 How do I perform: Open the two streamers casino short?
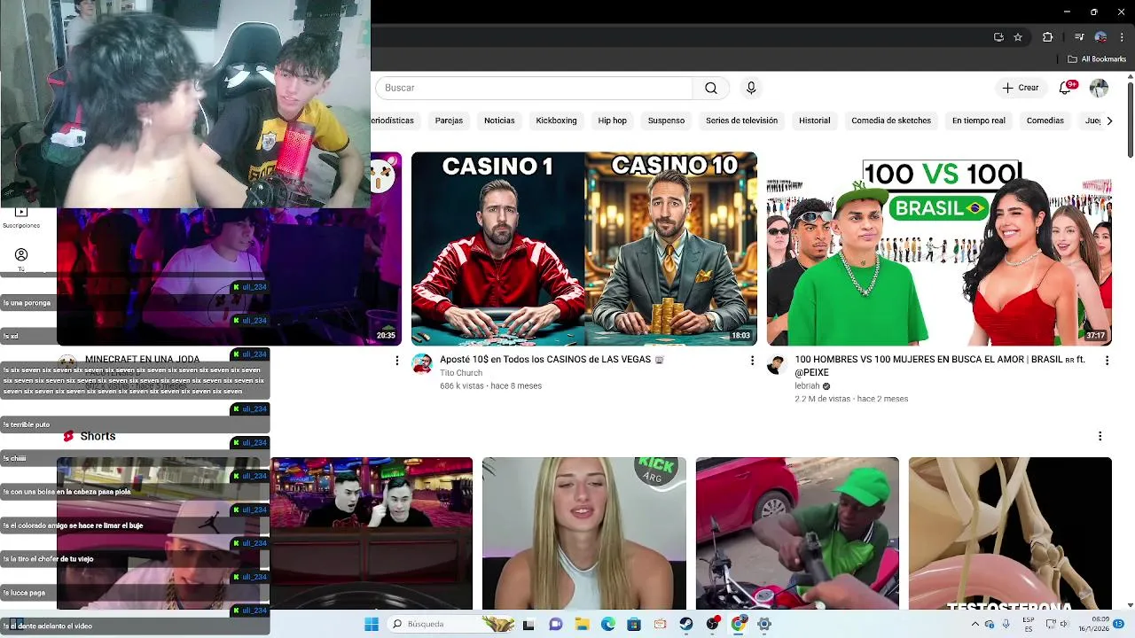coord(372,533)
